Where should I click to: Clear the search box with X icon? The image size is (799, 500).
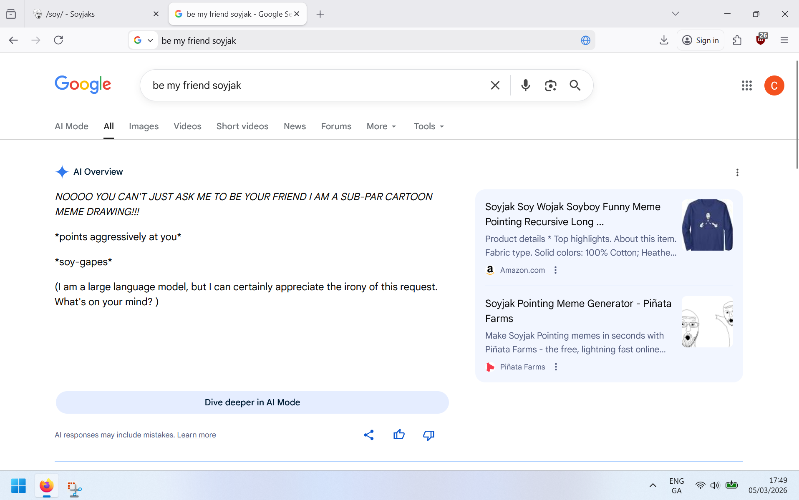tap(495, 85)
